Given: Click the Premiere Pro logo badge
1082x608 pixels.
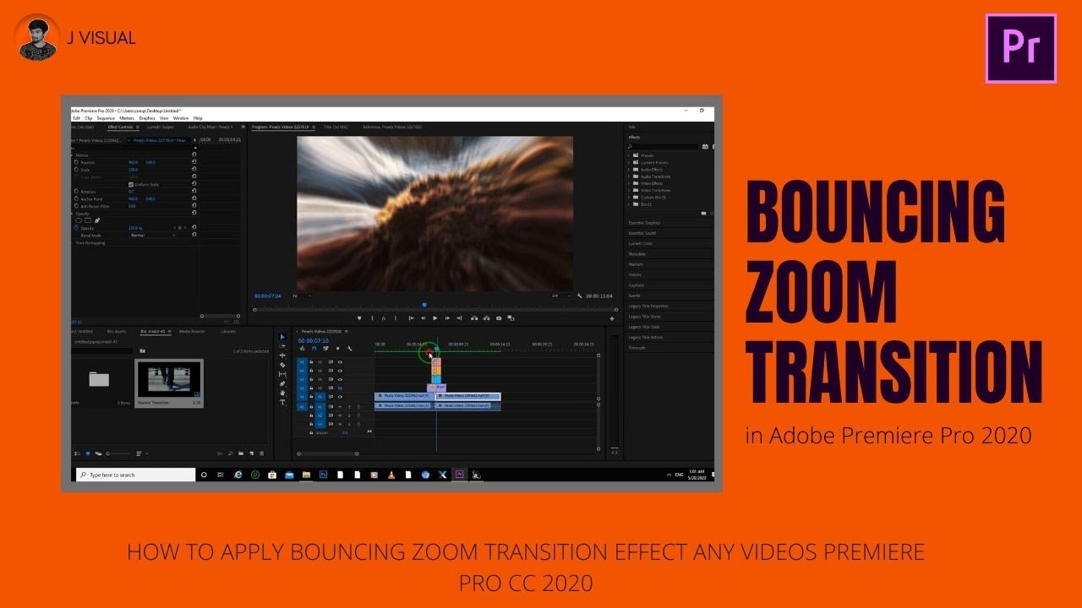Looking at the screenshot, I should pyautogui.click(x=1021, y=48).
